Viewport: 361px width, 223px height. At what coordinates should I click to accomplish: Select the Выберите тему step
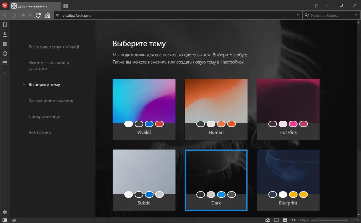pos(44,85)
